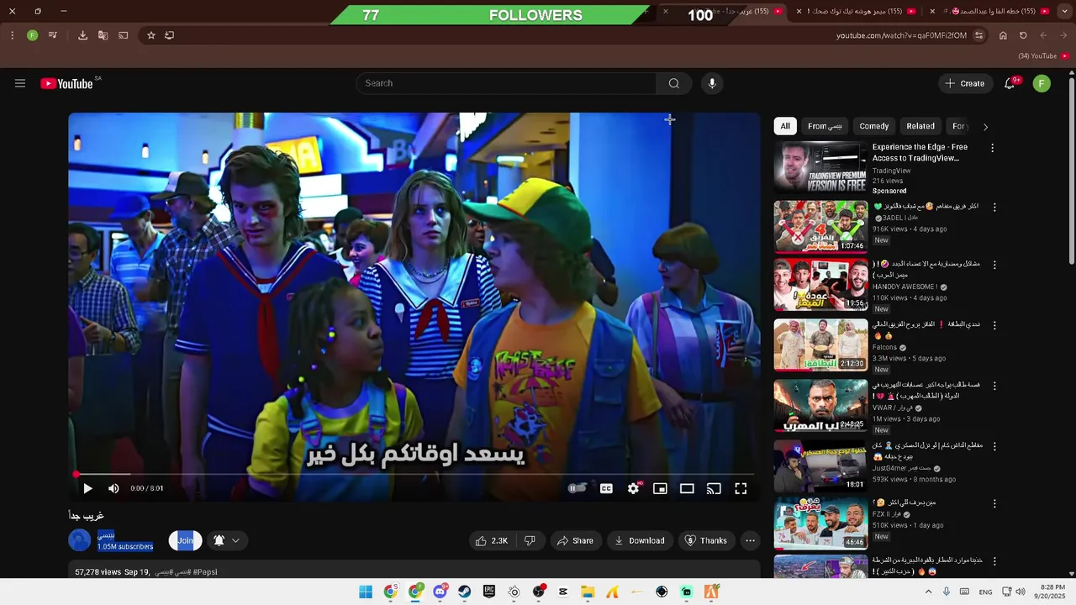Open options for the TradingView sponsored video
Viewport: 1076px width, 605px height.
pos(992,148)
